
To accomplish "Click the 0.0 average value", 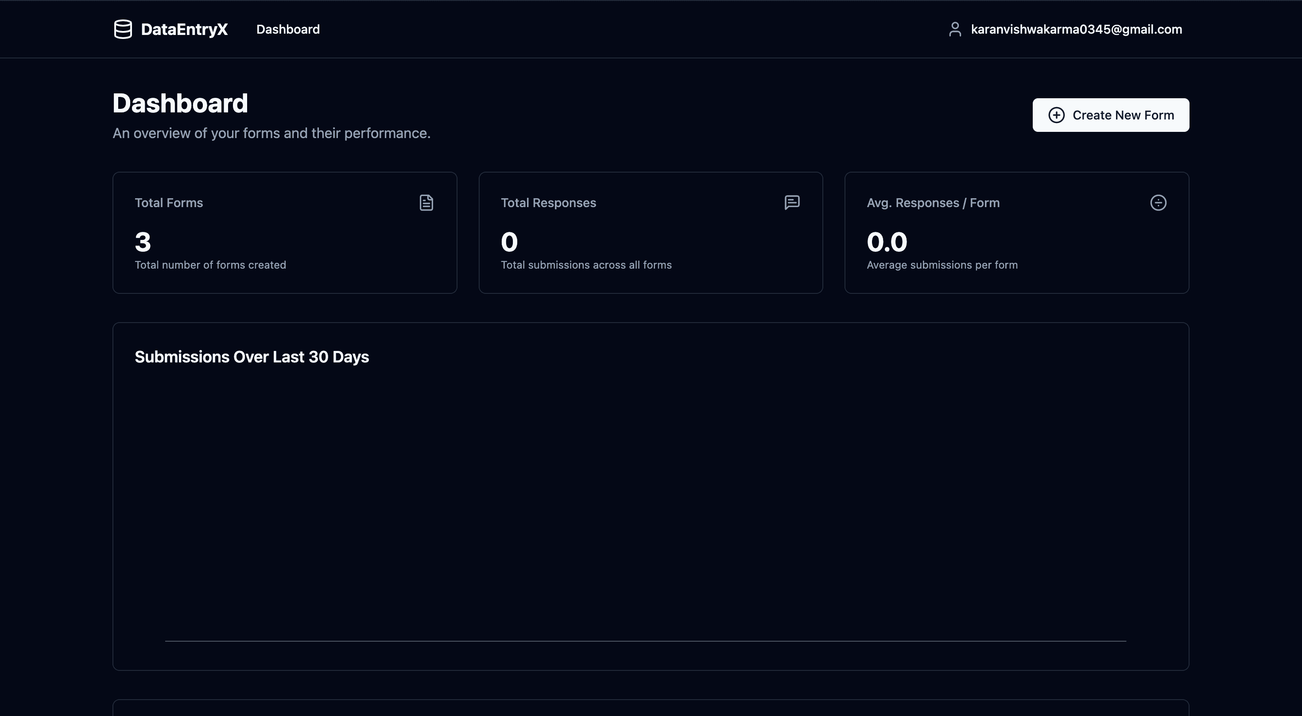I will pos(887,242).
